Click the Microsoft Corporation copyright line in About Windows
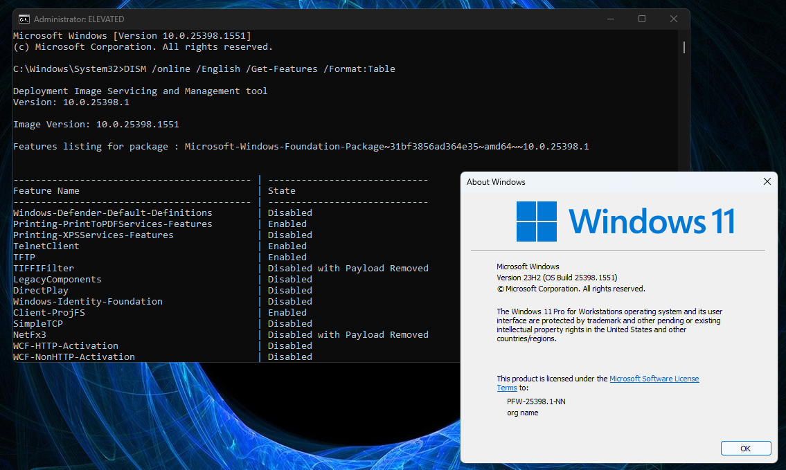Screen dimensions: 786x470 [571, 289]
